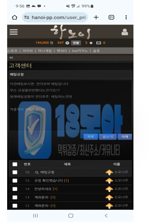Viewport: 159px width, 222px height.
Task: Click the 전환 point convert button
Action: pyautogui.click(x=76, y=43)
